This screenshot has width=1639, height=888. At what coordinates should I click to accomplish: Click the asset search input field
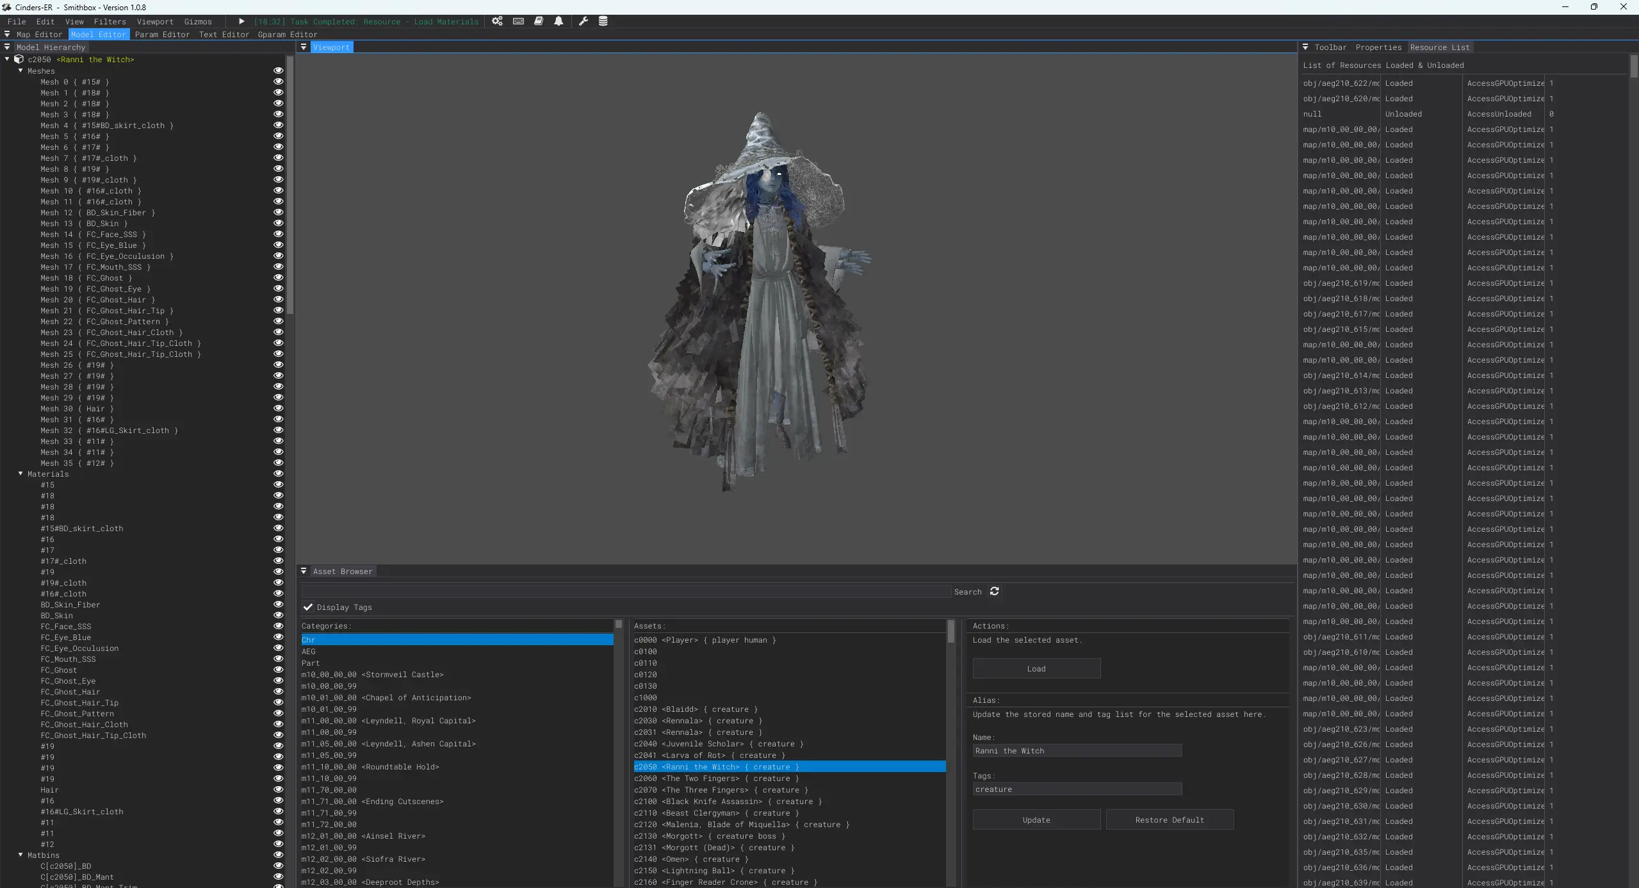pyautogui.click(x=626, y=591)
